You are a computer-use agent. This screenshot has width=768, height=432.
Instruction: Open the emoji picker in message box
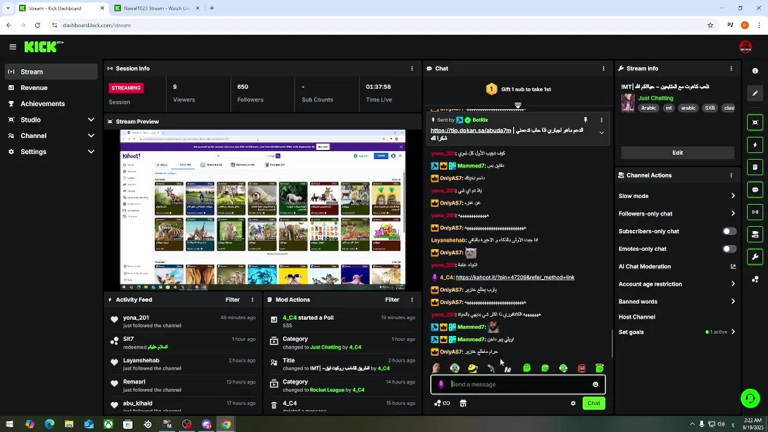[x=595, y=385]
